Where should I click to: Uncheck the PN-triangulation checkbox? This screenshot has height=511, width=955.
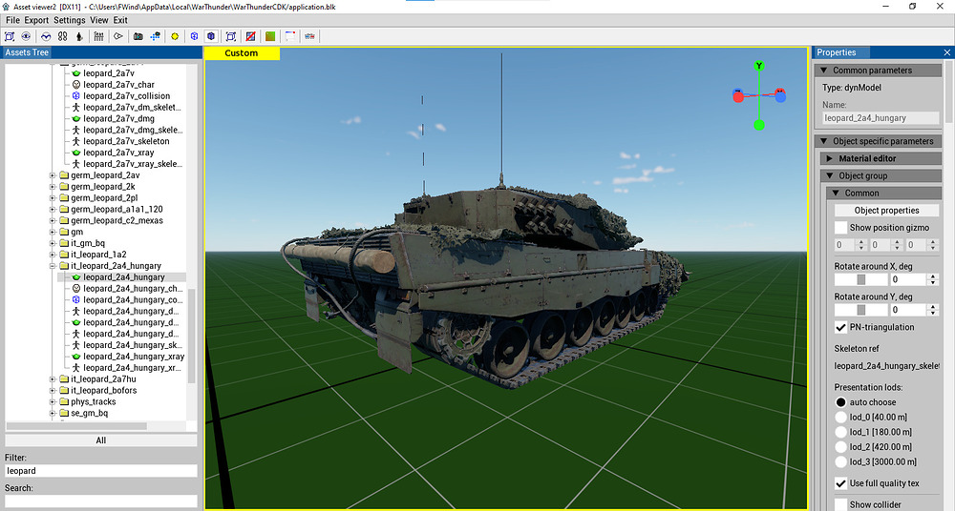click(x=841, y=327)
